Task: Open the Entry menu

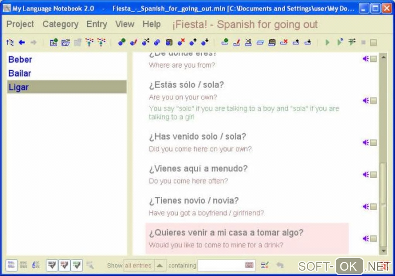Action: point(97,24)
